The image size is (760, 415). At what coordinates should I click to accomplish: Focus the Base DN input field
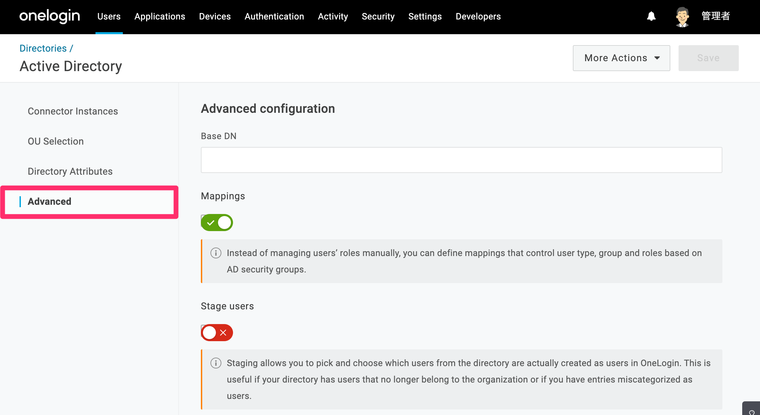coord(461,160)
